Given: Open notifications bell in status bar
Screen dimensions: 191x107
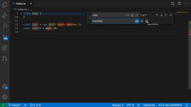Looking at the screenshot, I should pos(187,105).
